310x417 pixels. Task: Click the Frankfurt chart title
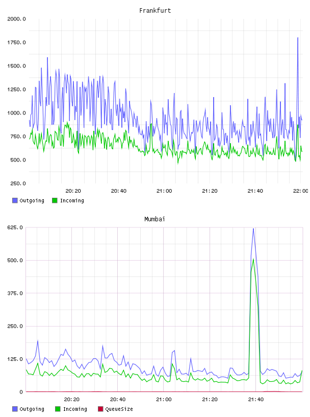[x=155, y=11]
